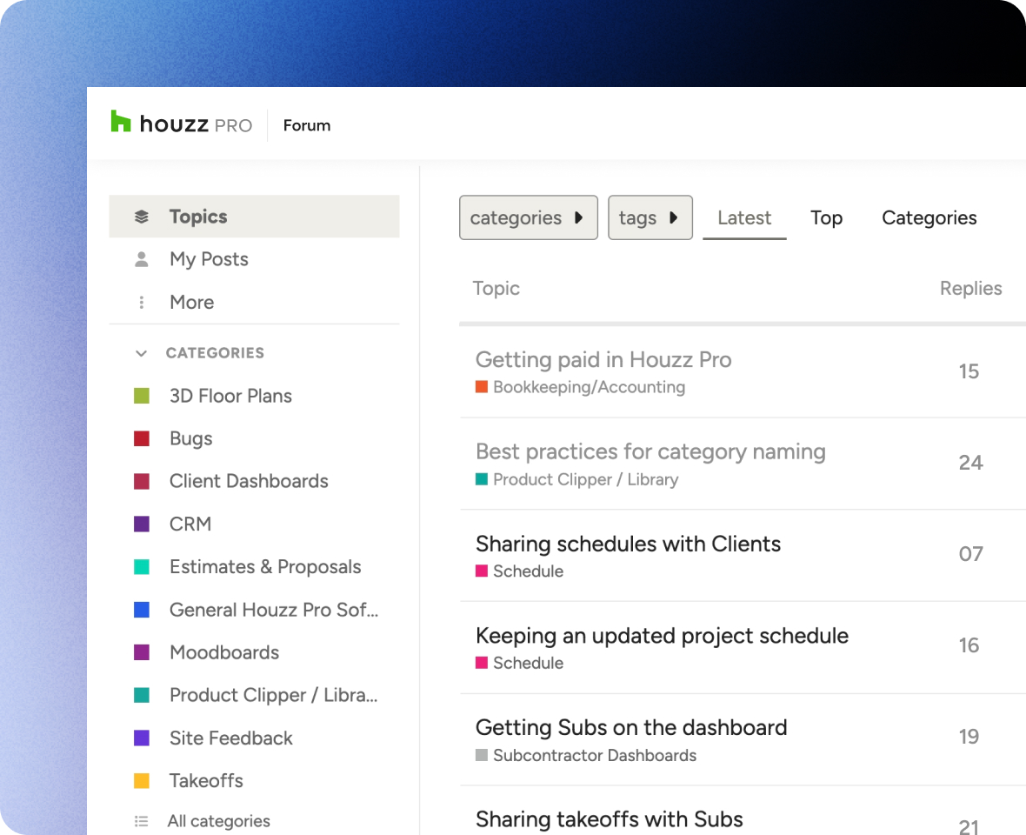Select the Latest tab
Image resolution: width=1026 pixels, height=835 pixels.
[x=744, y=217]
